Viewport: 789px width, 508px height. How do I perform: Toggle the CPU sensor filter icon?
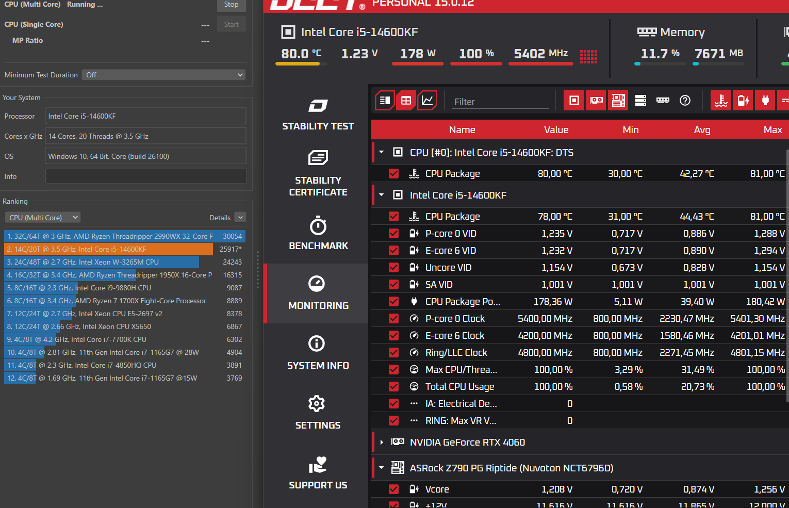(574, 101)
